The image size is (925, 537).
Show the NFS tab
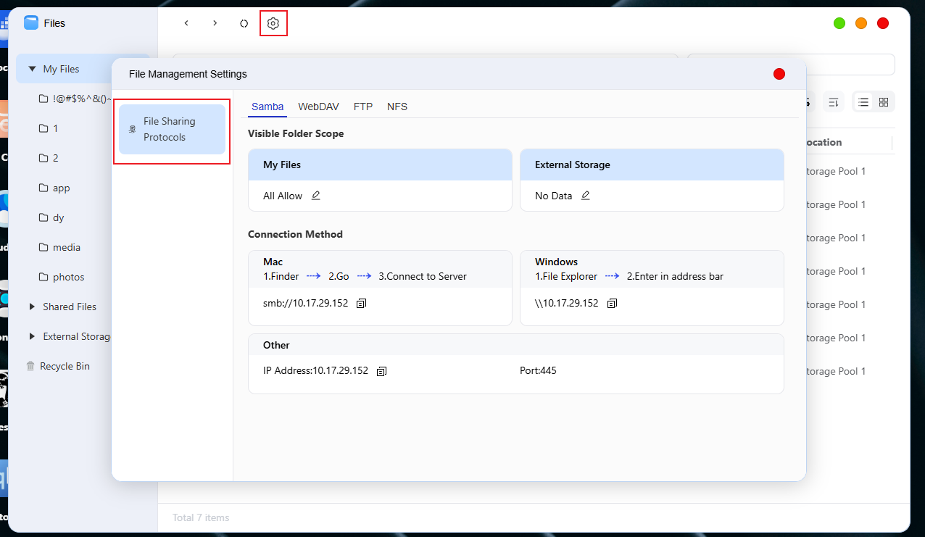click(x=397, y=107)
